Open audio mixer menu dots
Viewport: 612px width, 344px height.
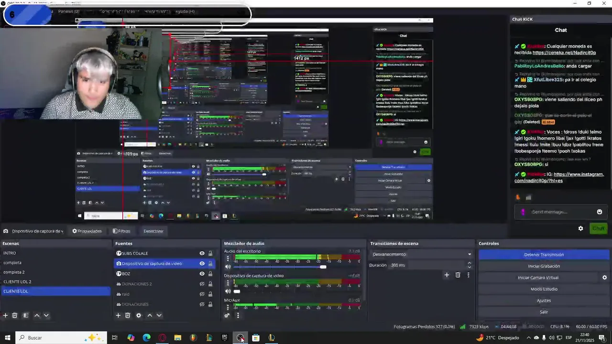pyautogui.click(x=238, y=315)
